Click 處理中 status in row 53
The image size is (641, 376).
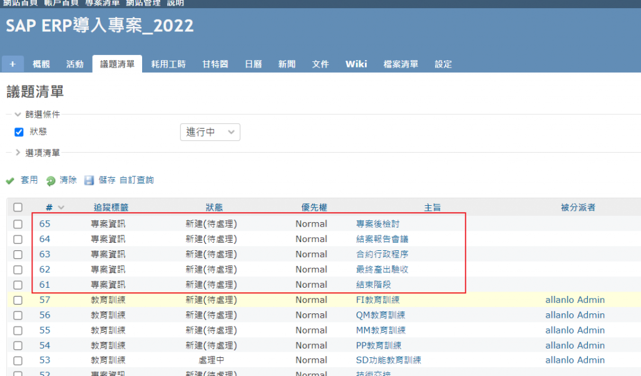(x=211, y=360)
